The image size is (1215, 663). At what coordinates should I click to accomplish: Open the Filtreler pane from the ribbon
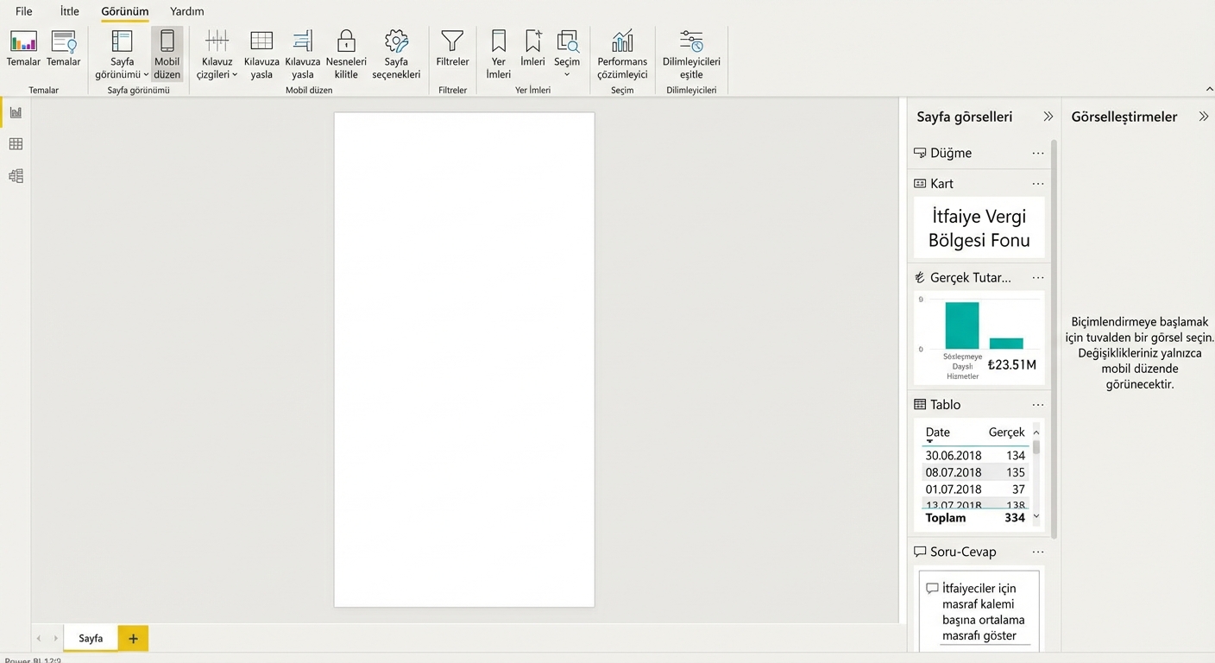(x=451, y=52)
